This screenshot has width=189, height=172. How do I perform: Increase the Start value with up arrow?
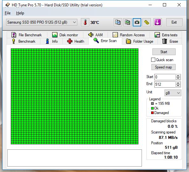(178, 76)
